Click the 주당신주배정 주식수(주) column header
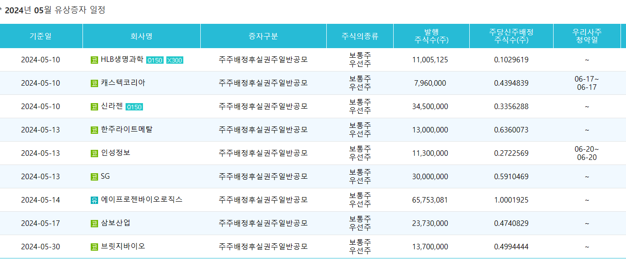The image size is (626, 269). [511, 36]
